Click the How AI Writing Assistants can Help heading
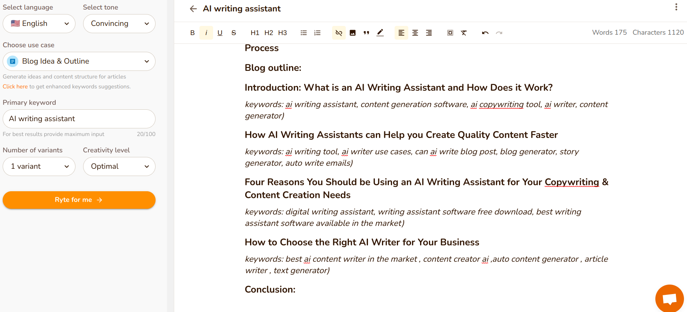This screenshot has width=687, height=312. pyautogui.click(x=401, y=135)
